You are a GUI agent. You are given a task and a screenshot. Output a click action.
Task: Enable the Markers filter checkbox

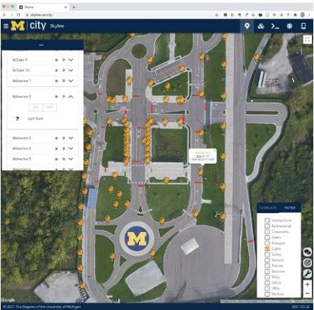point(267,294)
